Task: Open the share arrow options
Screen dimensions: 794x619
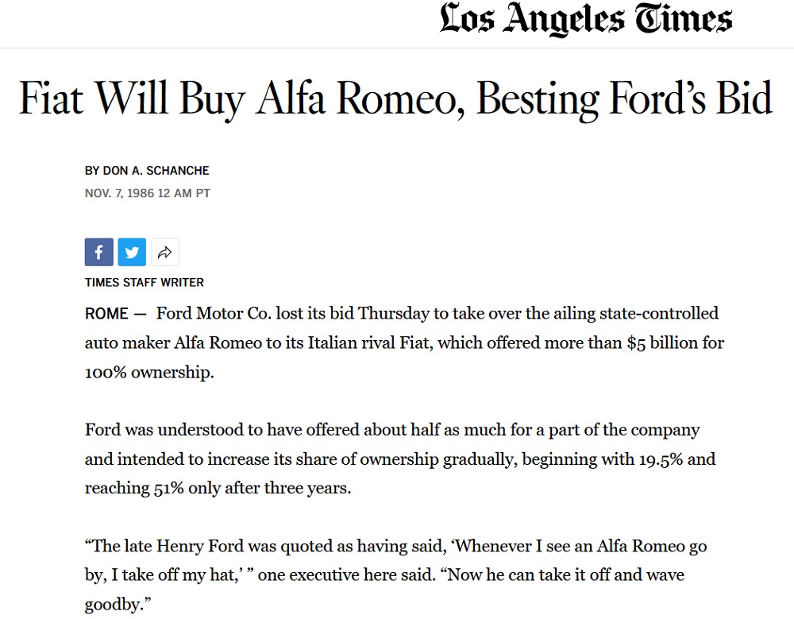Action: click(164, 253)
